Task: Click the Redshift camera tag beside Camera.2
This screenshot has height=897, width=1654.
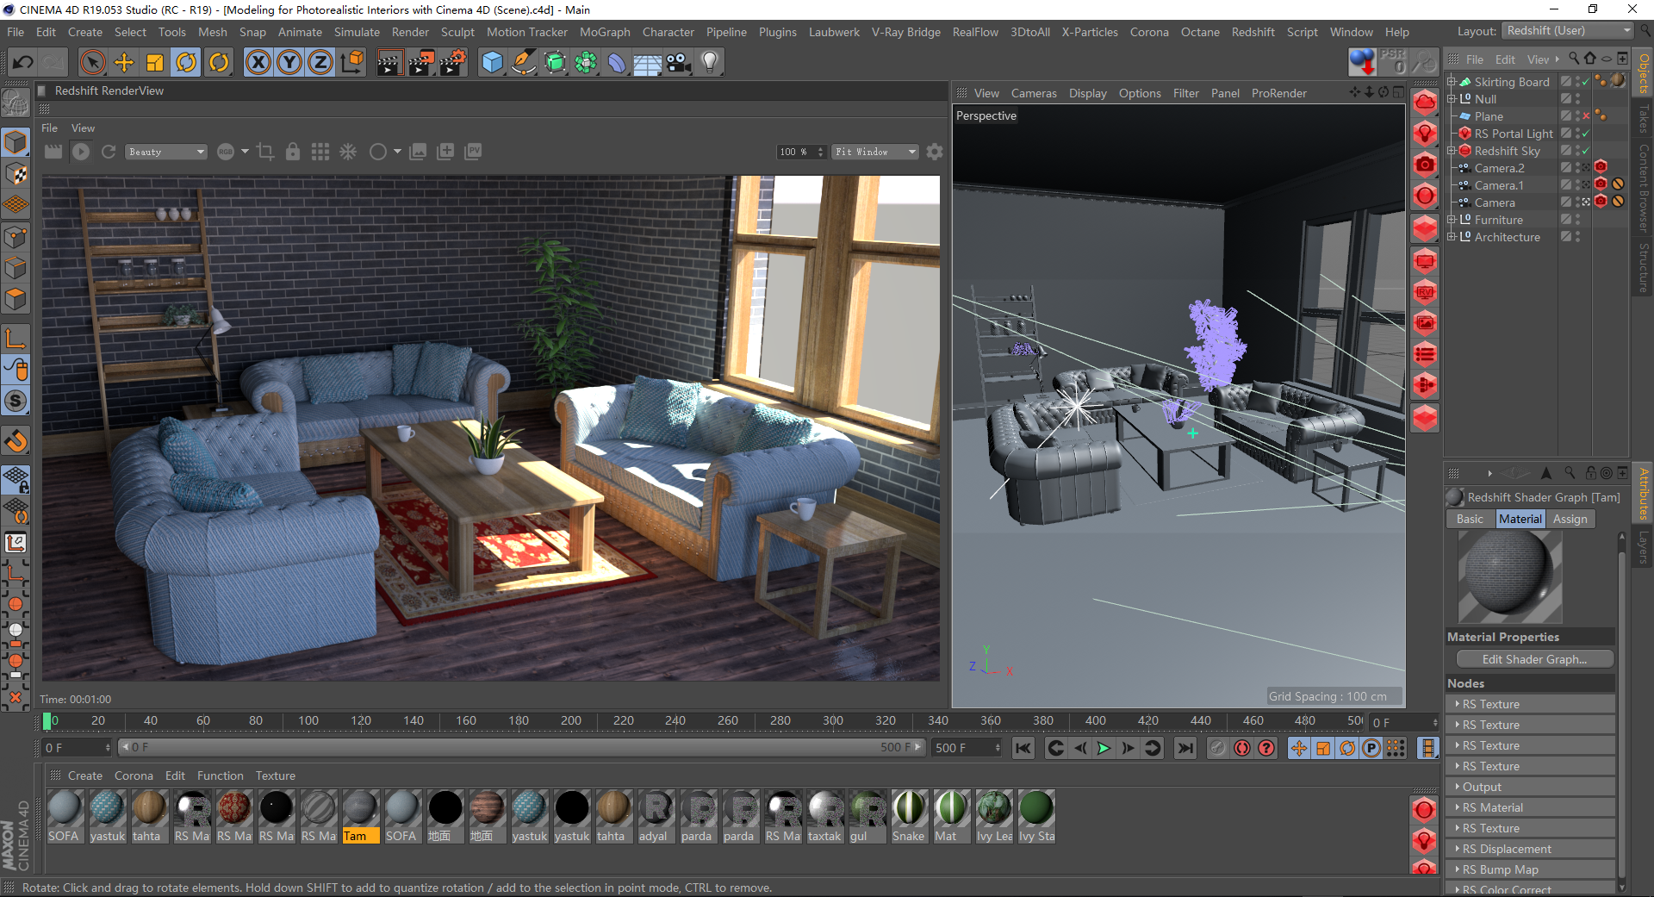Action: click(x=1601, y=166)
